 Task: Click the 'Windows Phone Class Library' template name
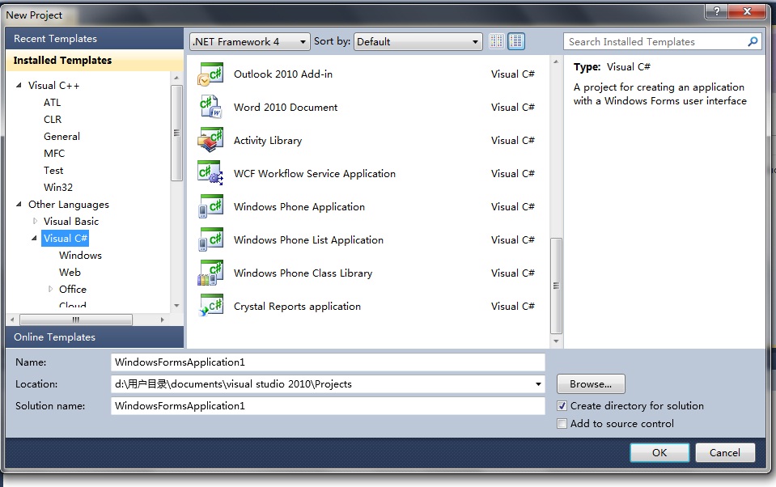pos(303,273)
